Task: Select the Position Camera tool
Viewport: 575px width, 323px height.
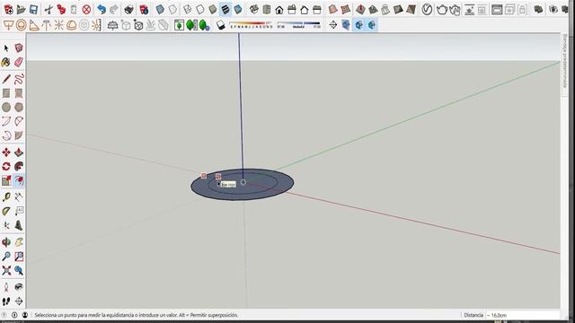Action: click(x=6, y=287)
